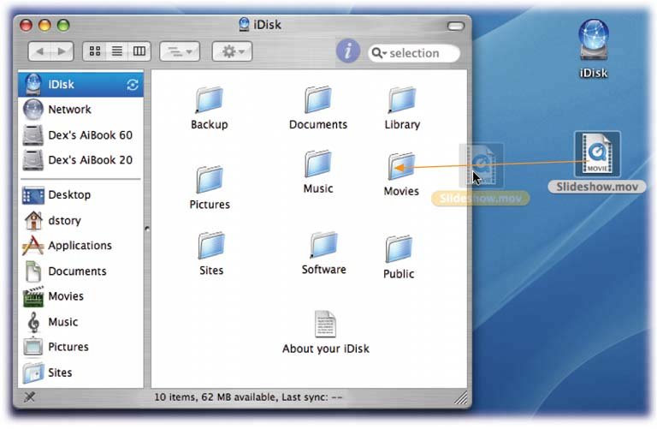The image size is (657, 429).
Task: Switch to list view
Action: 117,52
